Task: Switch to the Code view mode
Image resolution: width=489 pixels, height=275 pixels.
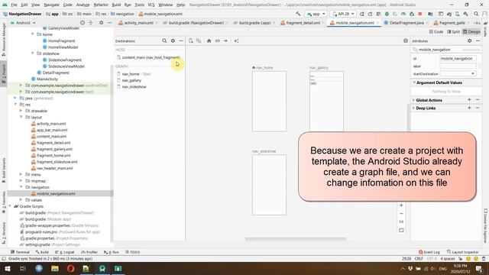Action: (436, 32)
